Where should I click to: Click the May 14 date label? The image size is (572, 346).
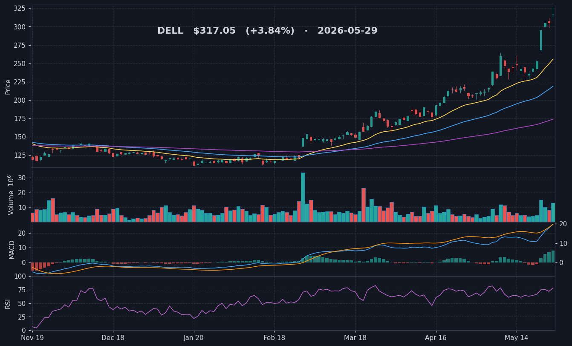tap(517, 337)
